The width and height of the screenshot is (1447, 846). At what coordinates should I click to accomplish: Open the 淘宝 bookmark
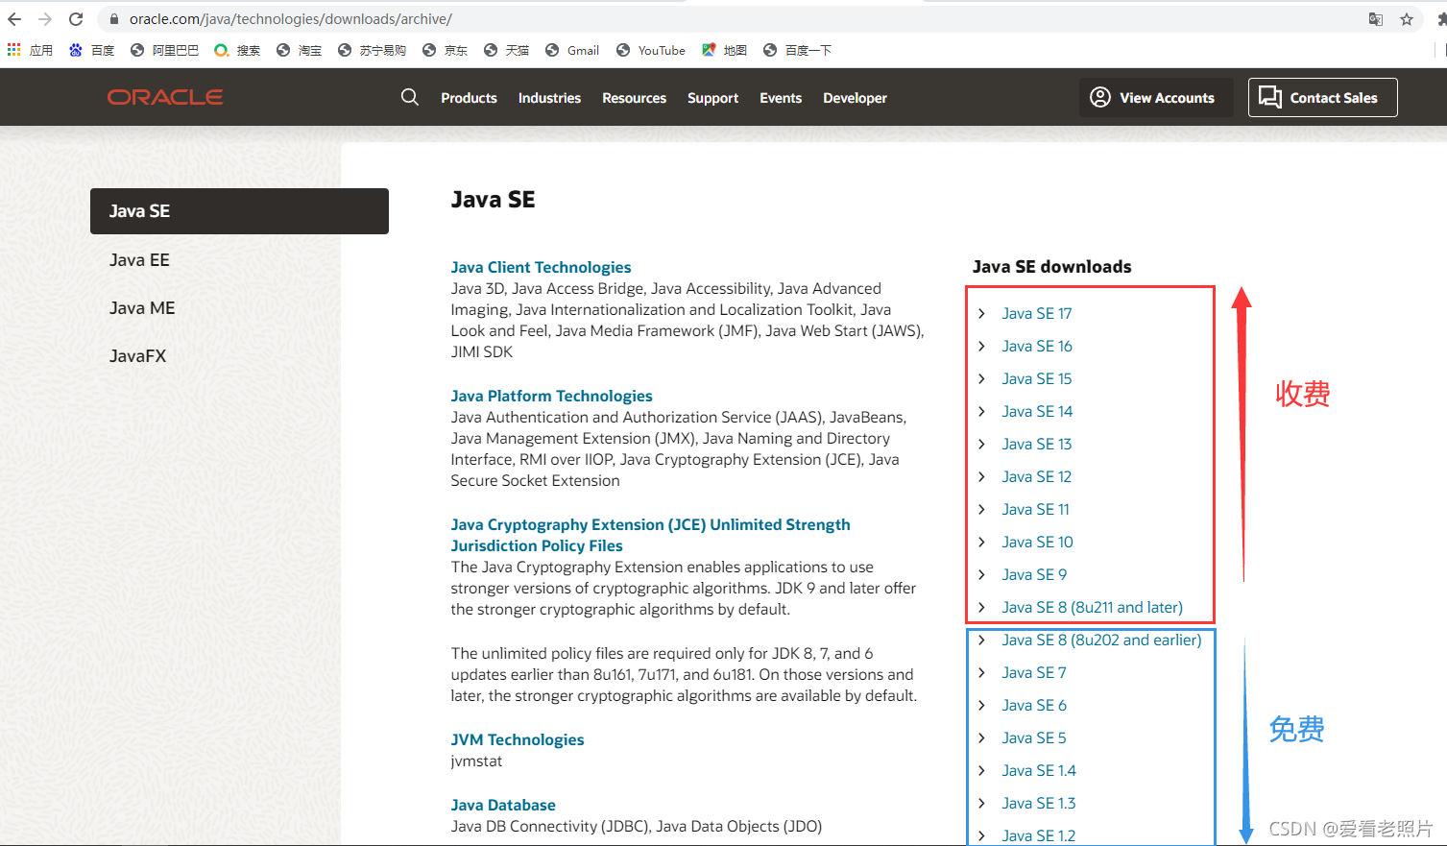[299, 50]
